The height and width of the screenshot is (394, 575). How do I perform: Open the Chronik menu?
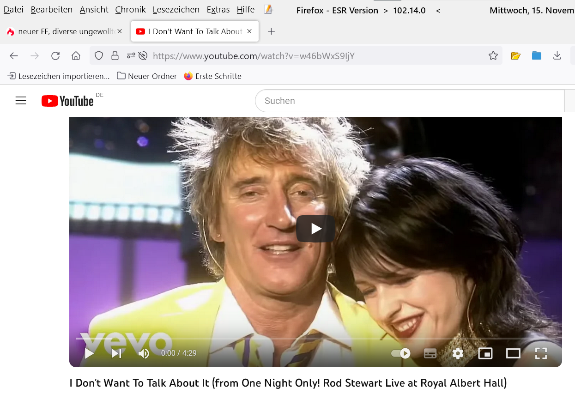[x=130, y=10]
